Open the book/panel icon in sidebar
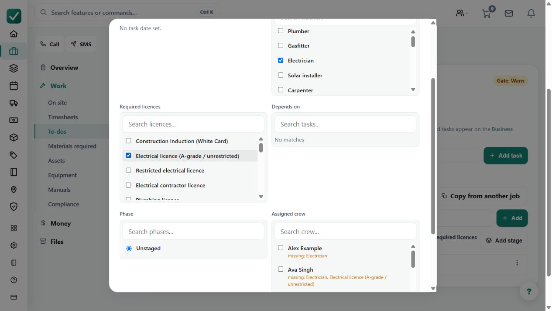The image size is (552, 311). 14,172
